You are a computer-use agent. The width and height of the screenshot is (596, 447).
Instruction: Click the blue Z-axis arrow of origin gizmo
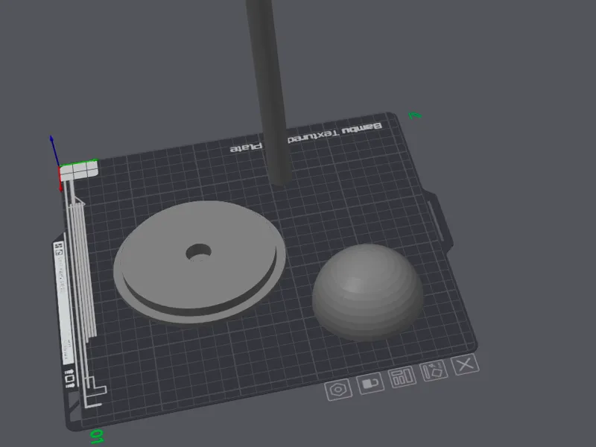tap(54, 150)
